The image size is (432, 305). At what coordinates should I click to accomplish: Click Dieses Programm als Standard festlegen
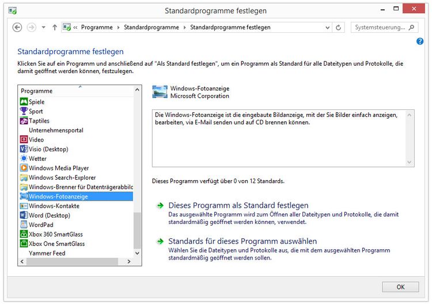pyautogui.click(x=238, y=205)
